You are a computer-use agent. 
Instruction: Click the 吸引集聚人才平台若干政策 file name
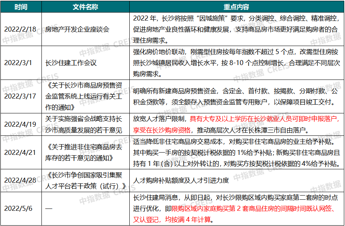pyautogui.click(x=86, y=180)
